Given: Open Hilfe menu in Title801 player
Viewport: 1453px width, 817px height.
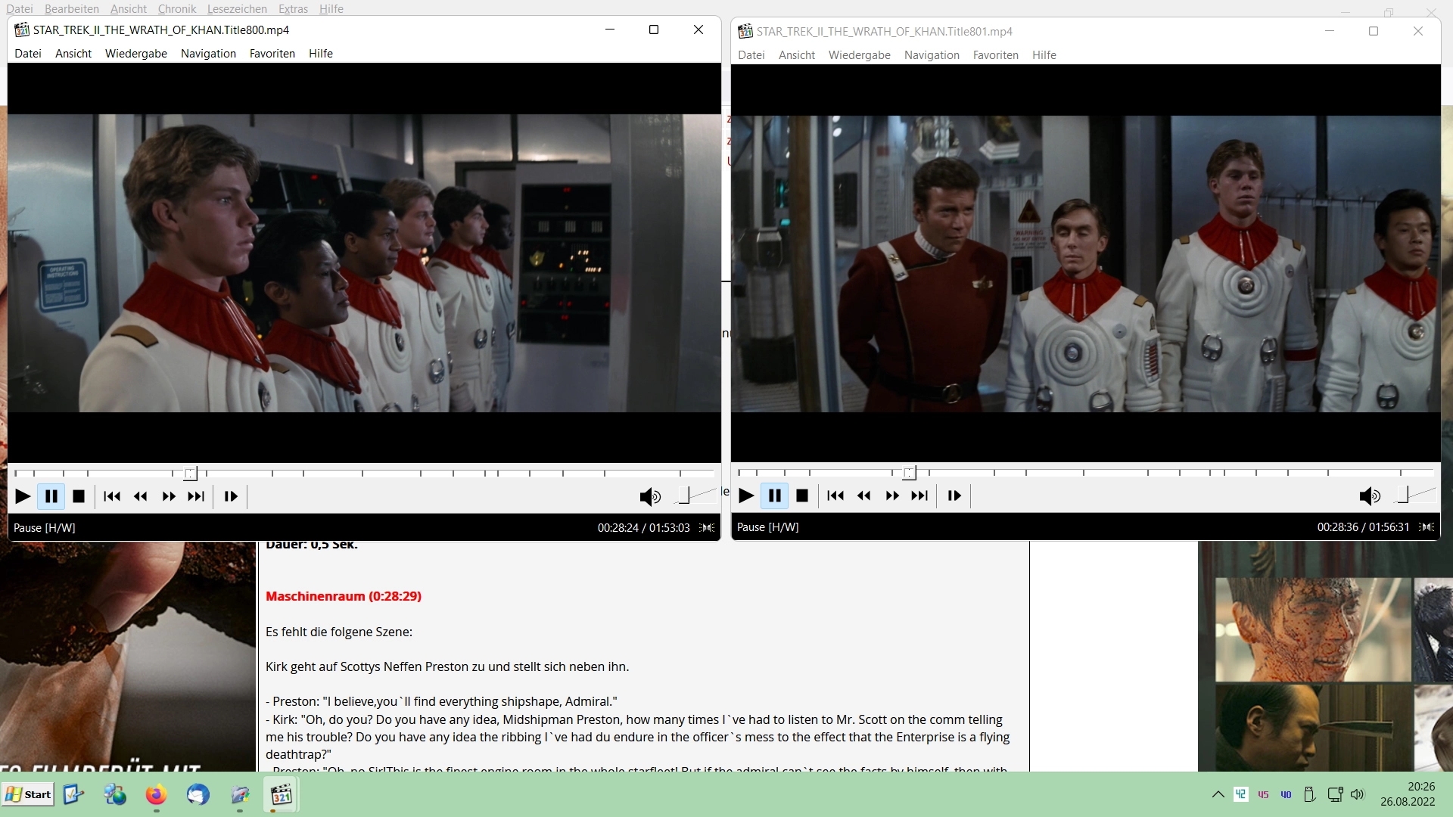Looking at the screenshot, I should [1044, 55].
